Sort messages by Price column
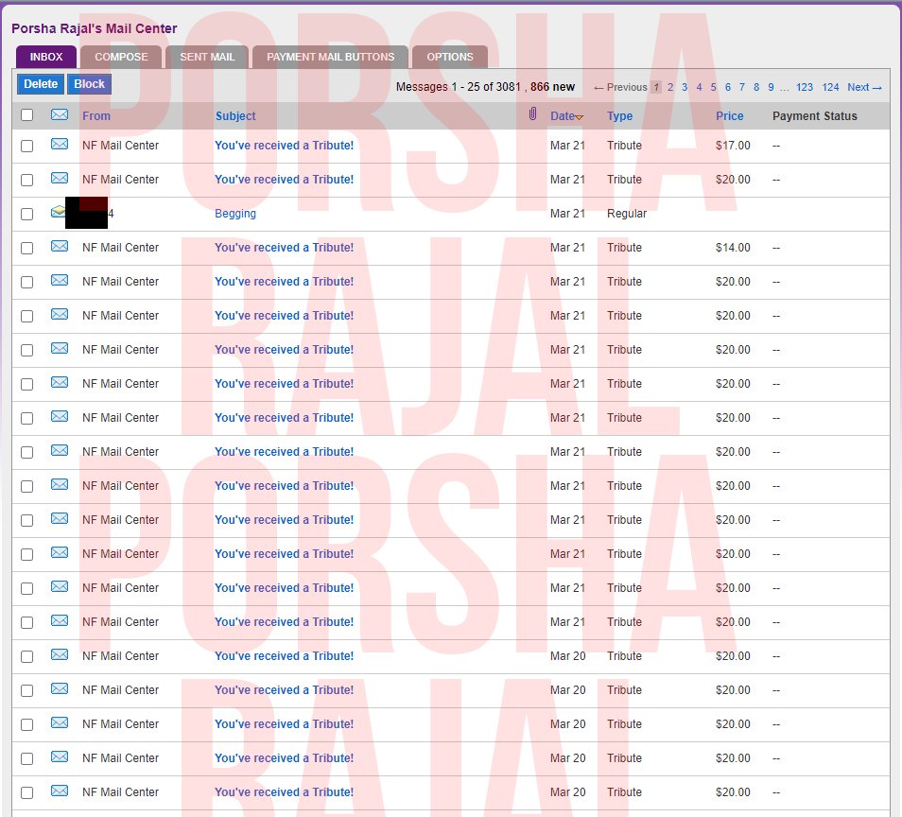Screen dimensions: 902x817 pos(729,115)
